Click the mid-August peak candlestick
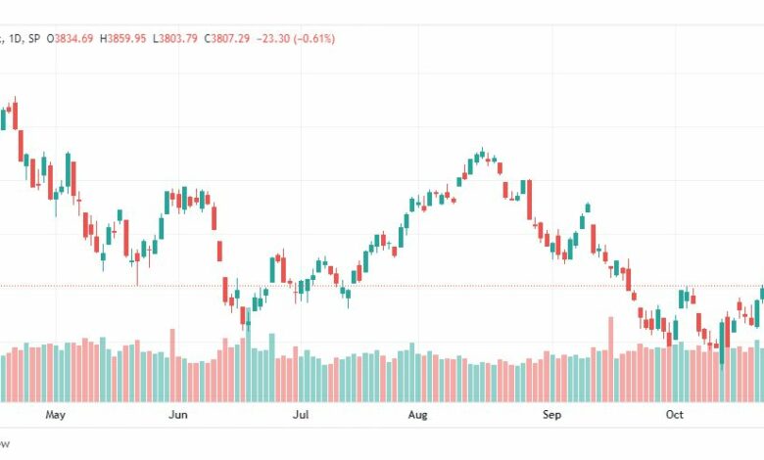The width and height of the screenshot is (764, 460). point(482,154)
